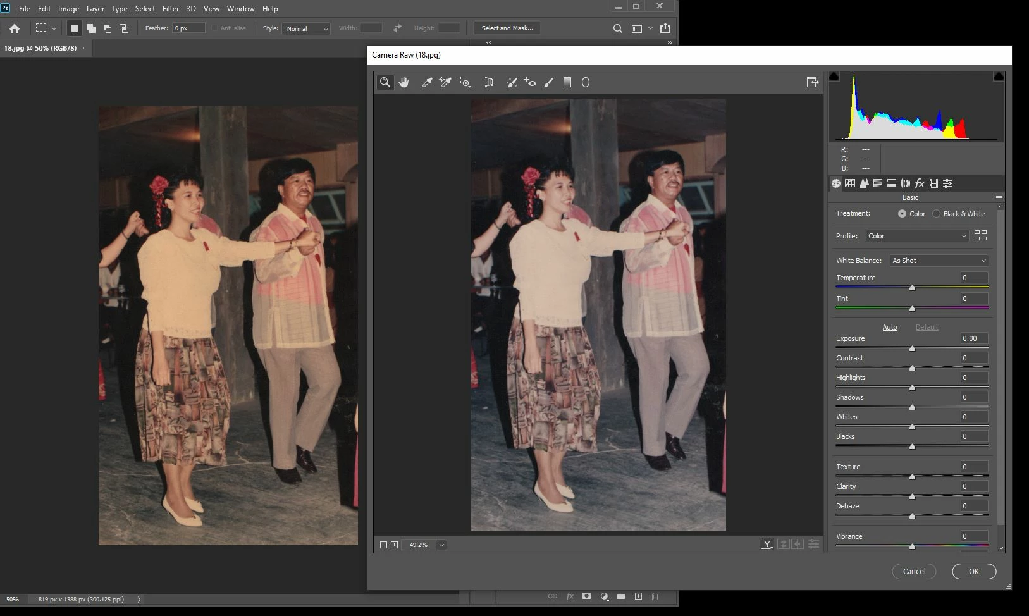Swap before and after settings
This screenshot has height=616, width=1029.
click(783, 544)
